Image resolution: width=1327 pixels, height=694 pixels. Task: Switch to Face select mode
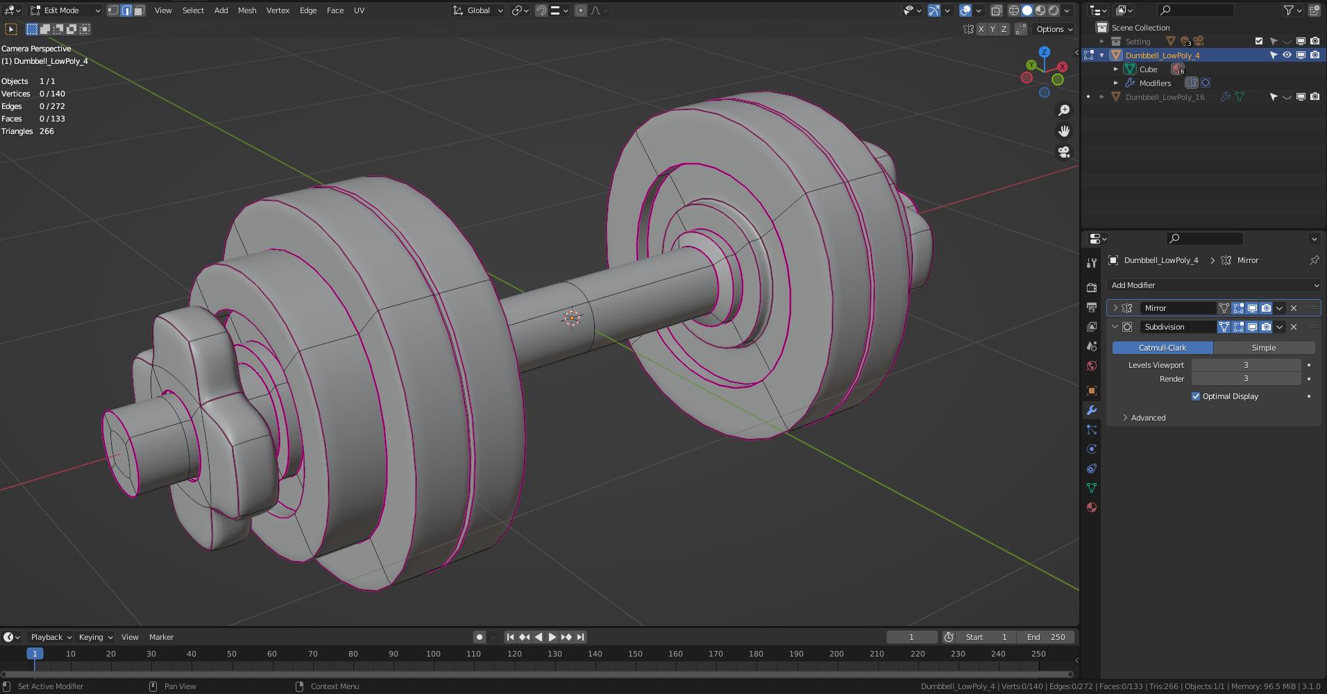[x=139, y=10]
